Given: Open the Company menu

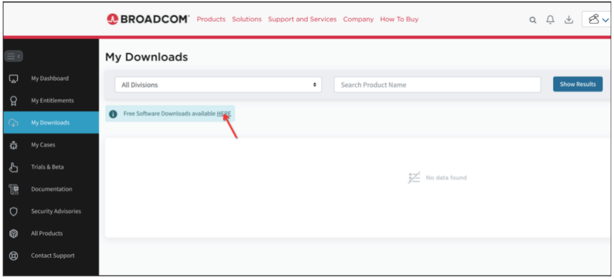Looking at the screenshot, I should click(359, 19).
